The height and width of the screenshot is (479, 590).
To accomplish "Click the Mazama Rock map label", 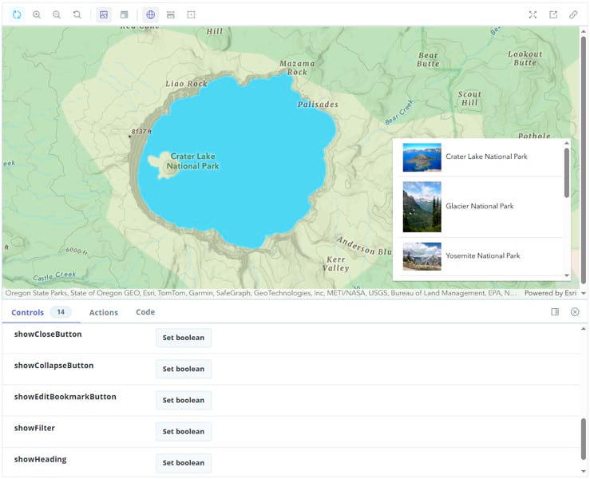I will pos(297,68).
